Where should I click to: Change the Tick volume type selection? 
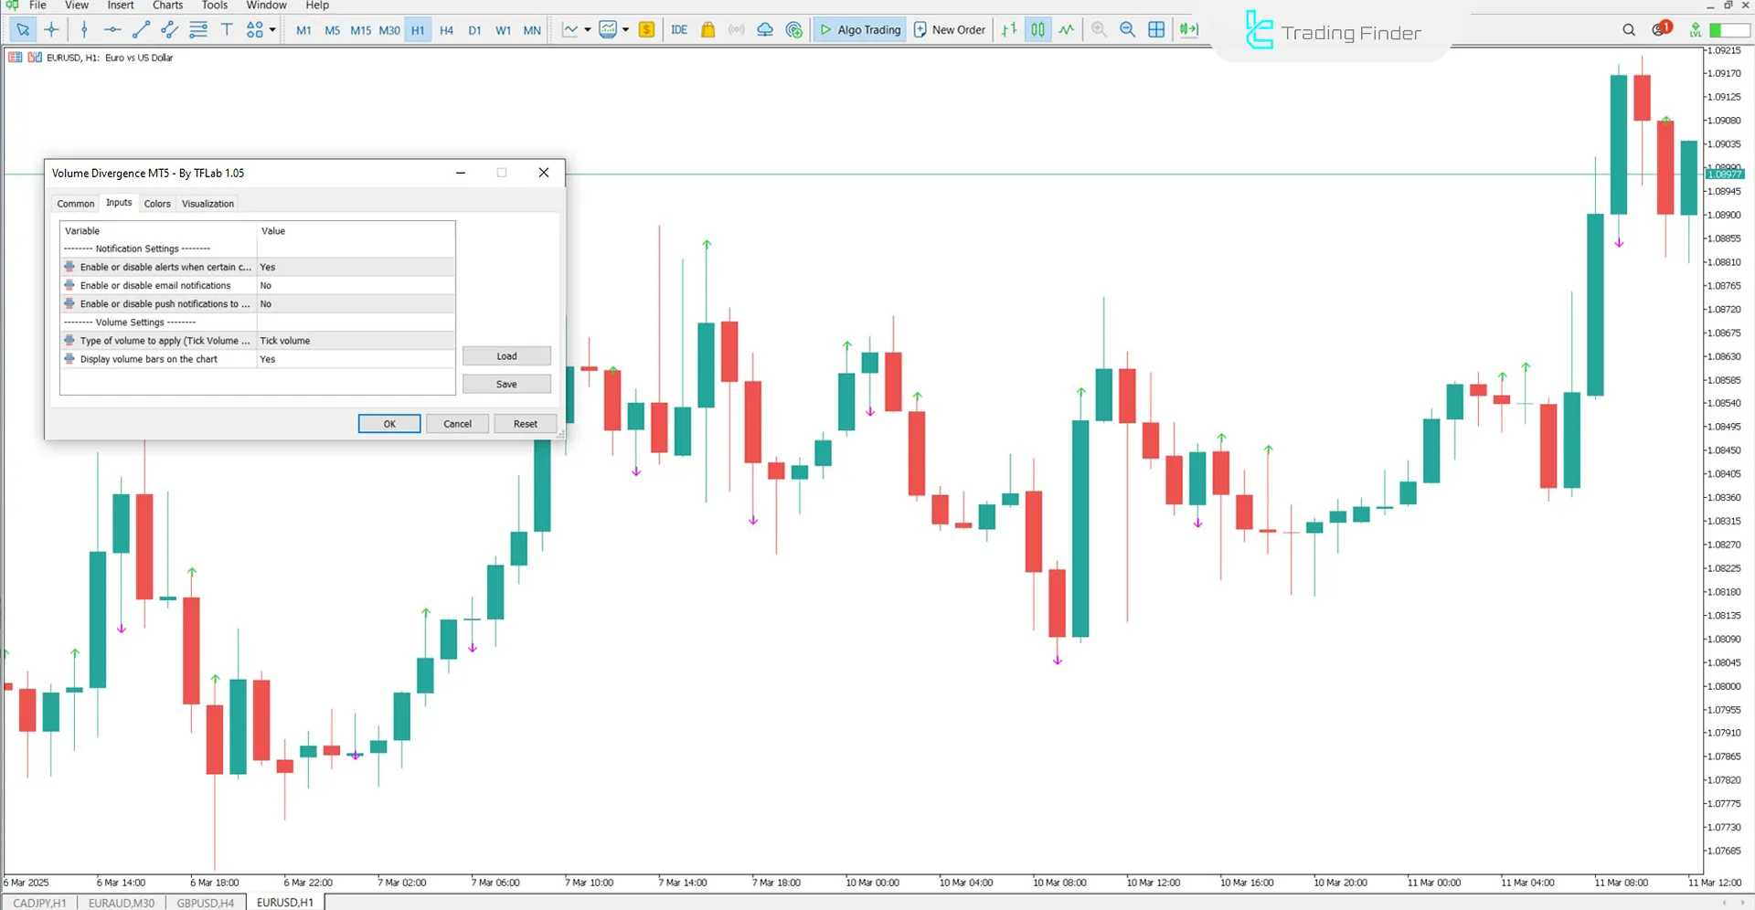[x=355, y=340]
